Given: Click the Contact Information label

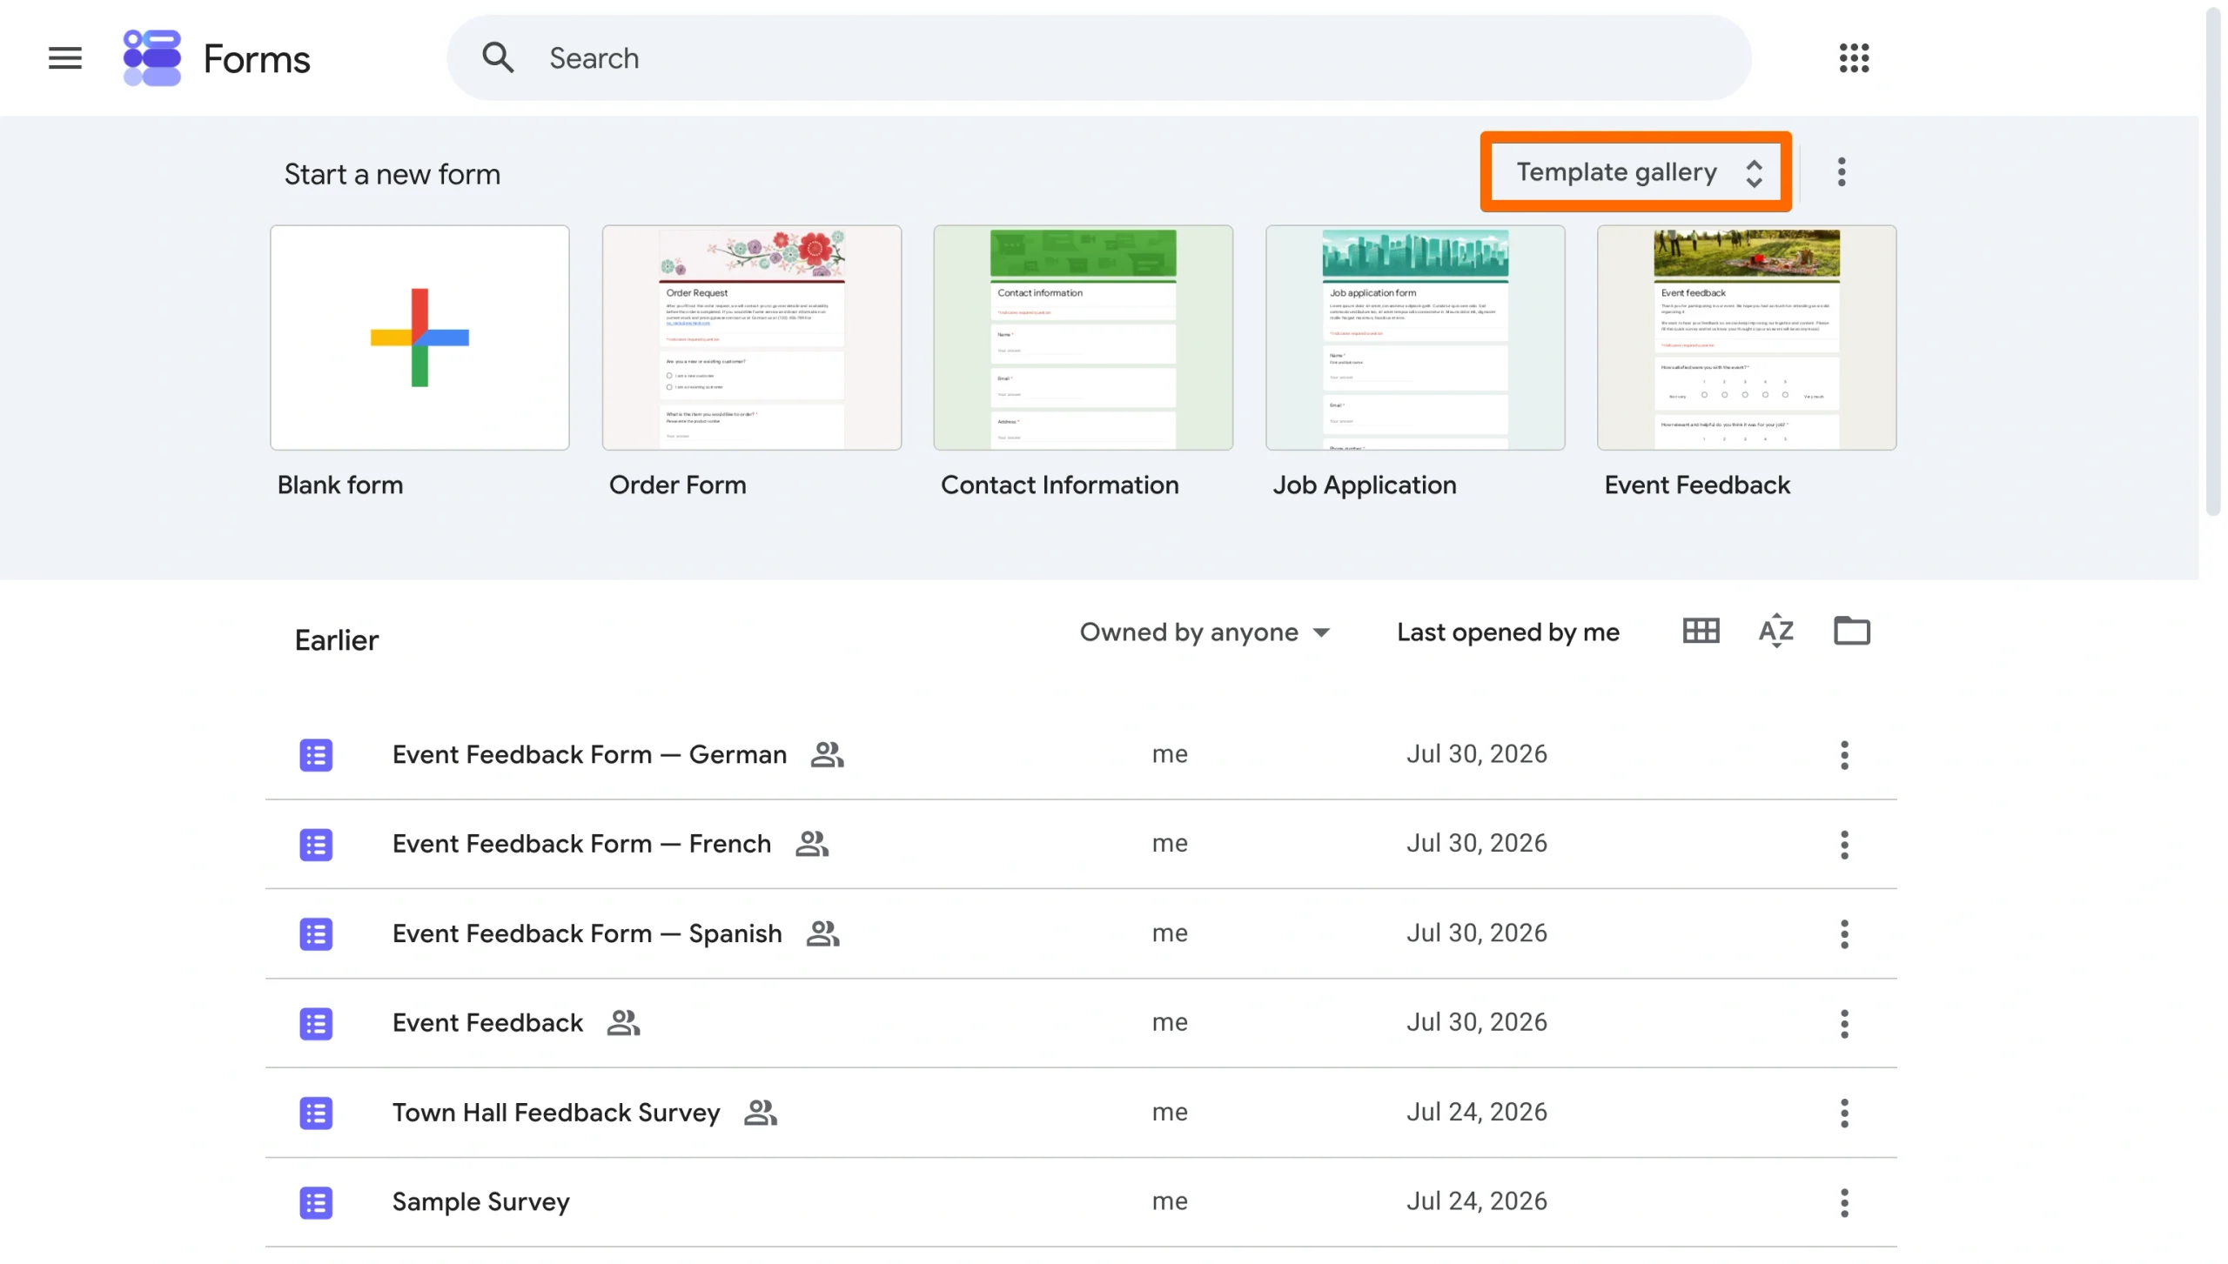Looking at the screenshot, I should [1060, 485].
